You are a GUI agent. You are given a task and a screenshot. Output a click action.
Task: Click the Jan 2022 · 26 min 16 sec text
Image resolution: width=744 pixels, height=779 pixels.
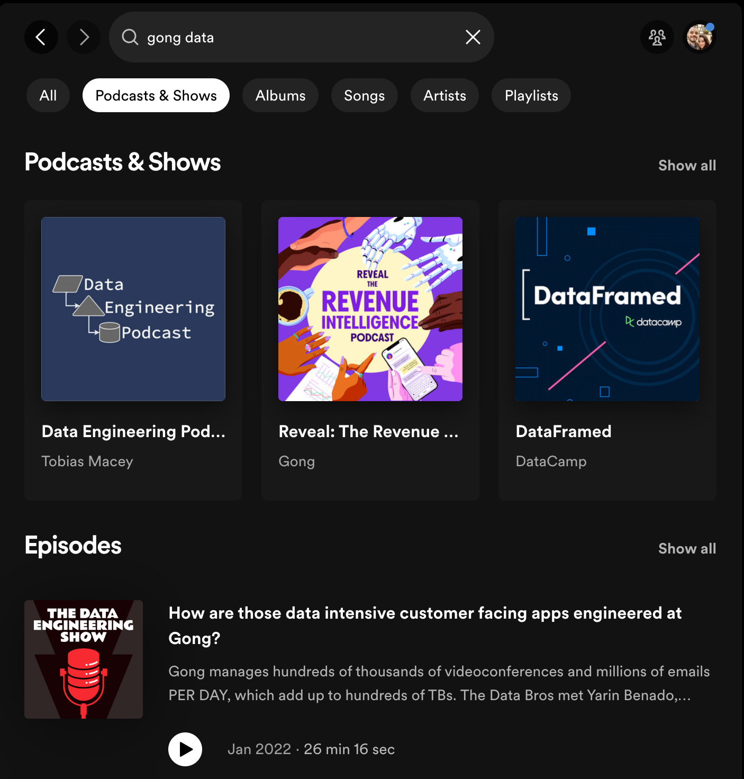[311, 749]
